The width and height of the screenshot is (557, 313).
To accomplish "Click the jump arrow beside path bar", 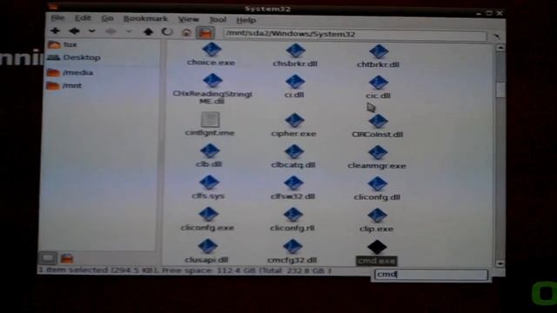I will (497, 36).
